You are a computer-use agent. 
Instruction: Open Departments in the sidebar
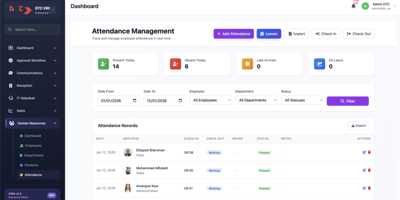(34, 155)
